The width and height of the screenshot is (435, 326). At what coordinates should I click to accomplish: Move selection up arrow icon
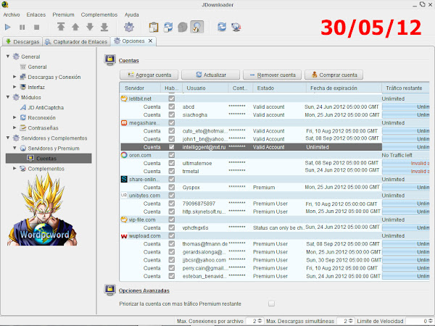(x=75, y=27)
